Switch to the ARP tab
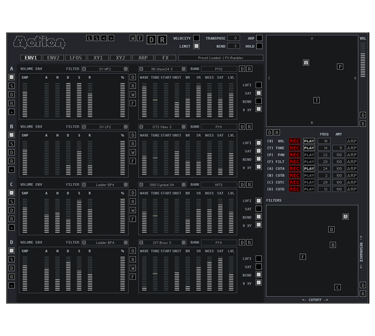The image size is (375, 336). [143, 58]
